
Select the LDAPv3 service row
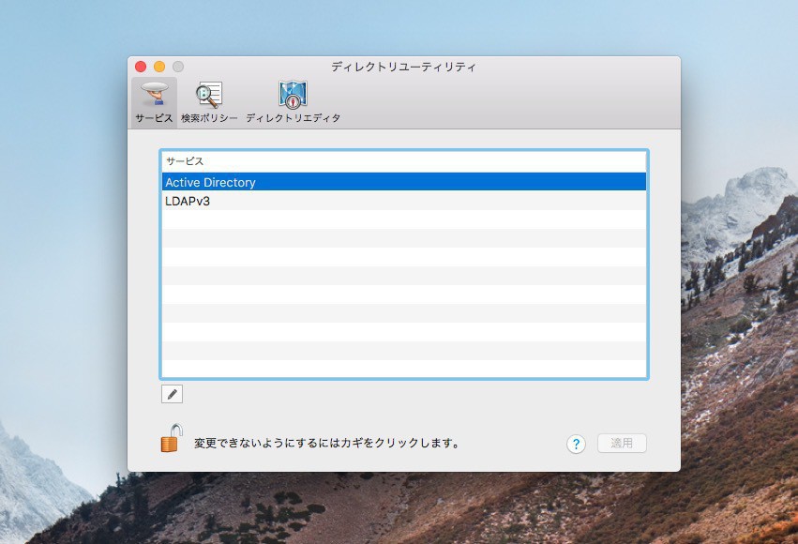click(x=403, y=201)
